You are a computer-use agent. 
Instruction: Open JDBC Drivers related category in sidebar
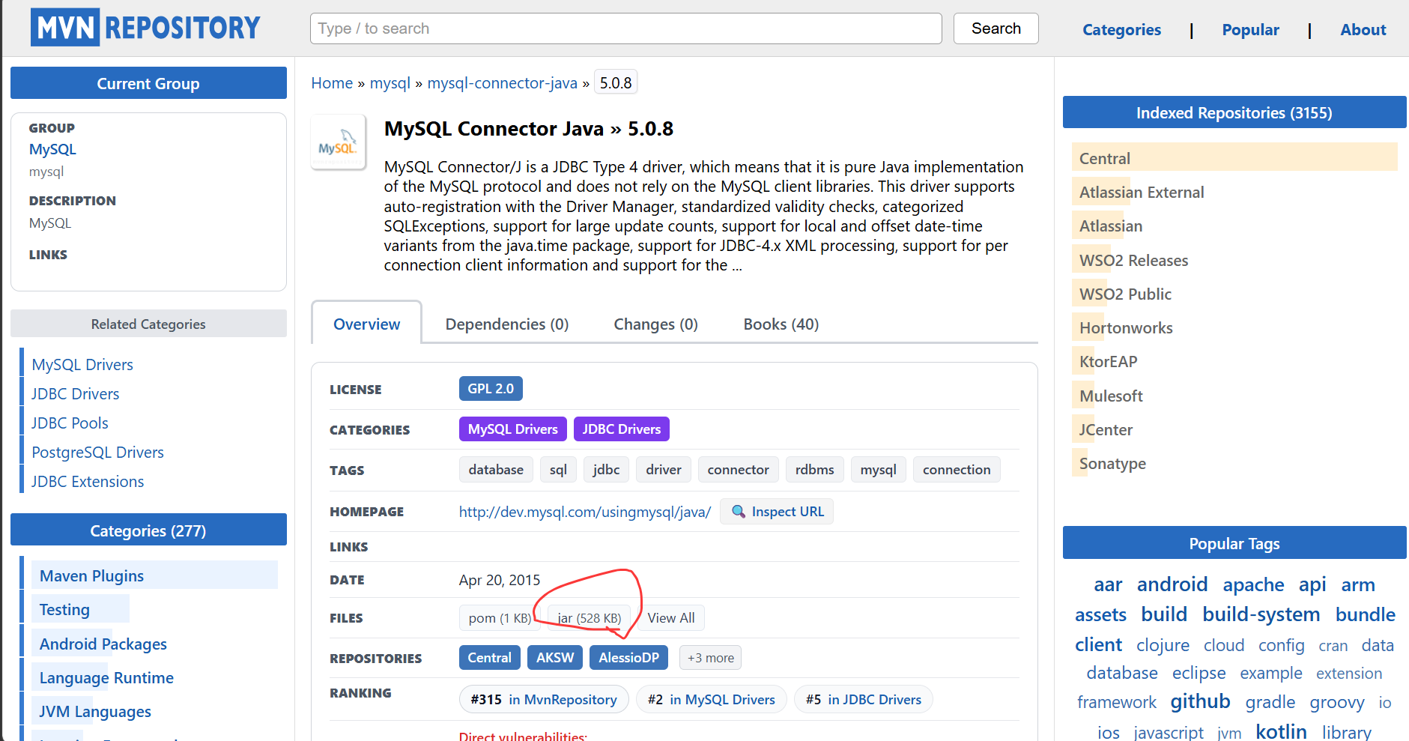76,394
